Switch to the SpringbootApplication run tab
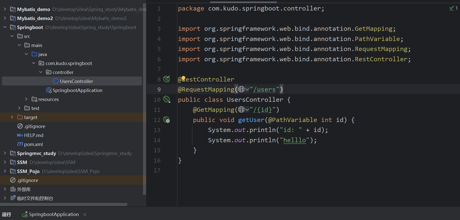Screen dimensions: 460x220 click(54, 214)
